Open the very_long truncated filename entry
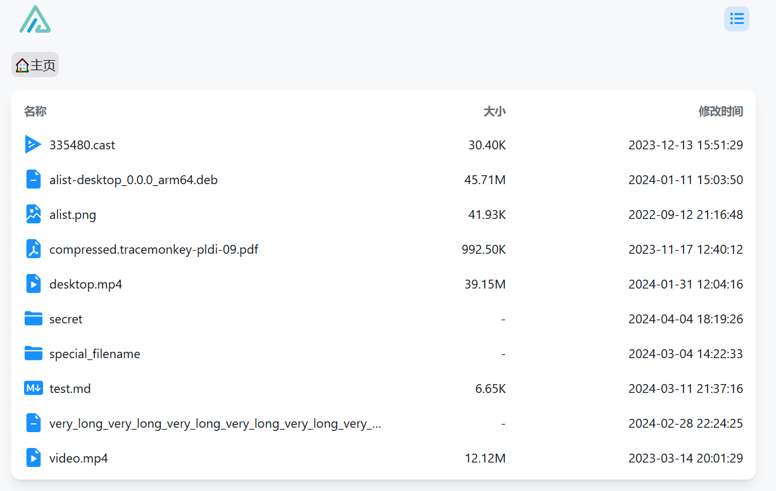 point(215,423)
